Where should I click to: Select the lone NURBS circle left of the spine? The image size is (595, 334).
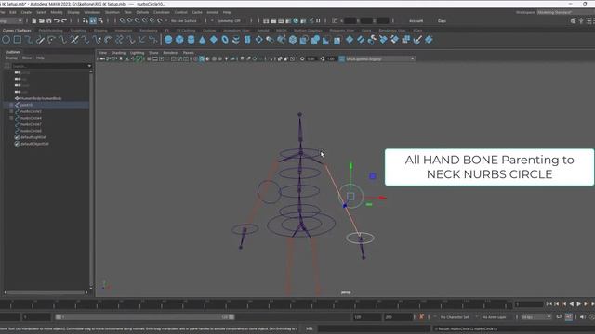[x=269, y=192]
